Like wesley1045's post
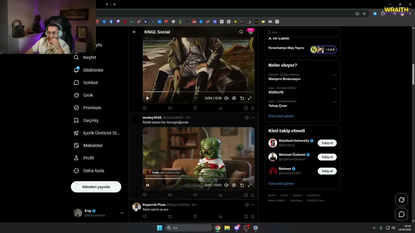The image size is (415, 233). coord(195,195)
